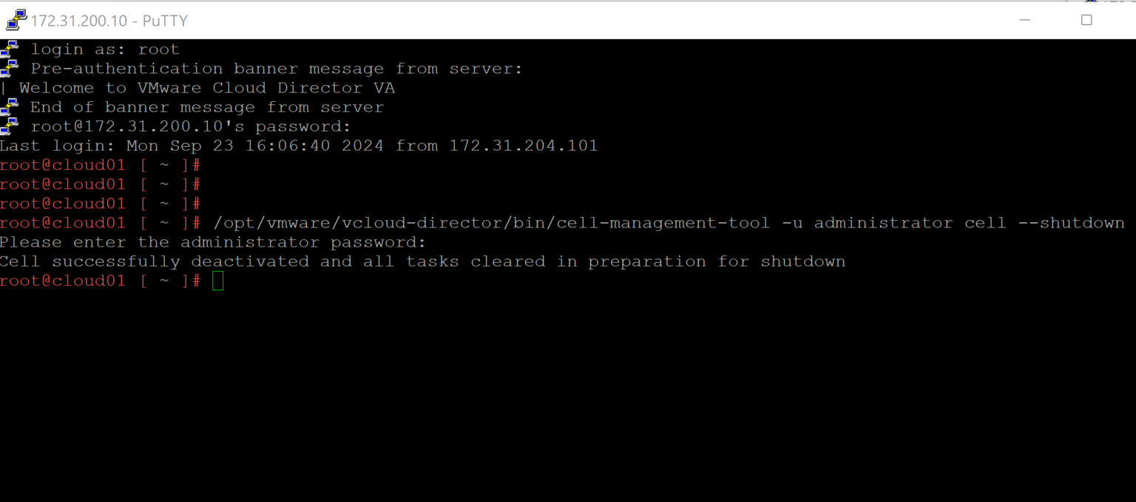This screenshot has height=502, width=1136.
Task: Click the minimize button of the PuTTY window
Action: pyautogui.click(x=1024, y=20)
